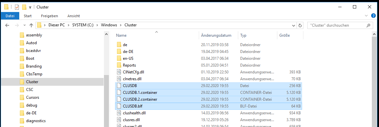Go back with the back arrow
379x127 pixels.
(x=7, y=25)
